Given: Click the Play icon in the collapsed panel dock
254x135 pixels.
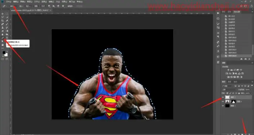Looking at the screenshot, I should [x=218, y=13].
